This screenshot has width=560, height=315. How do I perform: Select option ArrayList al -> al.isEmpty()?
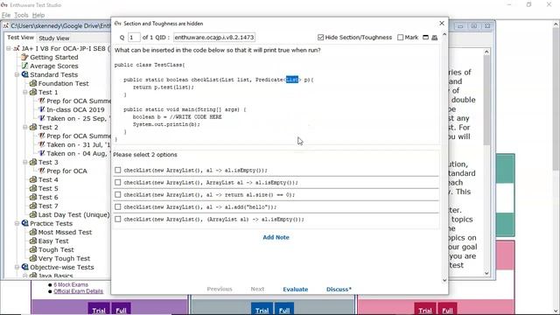coord(118,182)
